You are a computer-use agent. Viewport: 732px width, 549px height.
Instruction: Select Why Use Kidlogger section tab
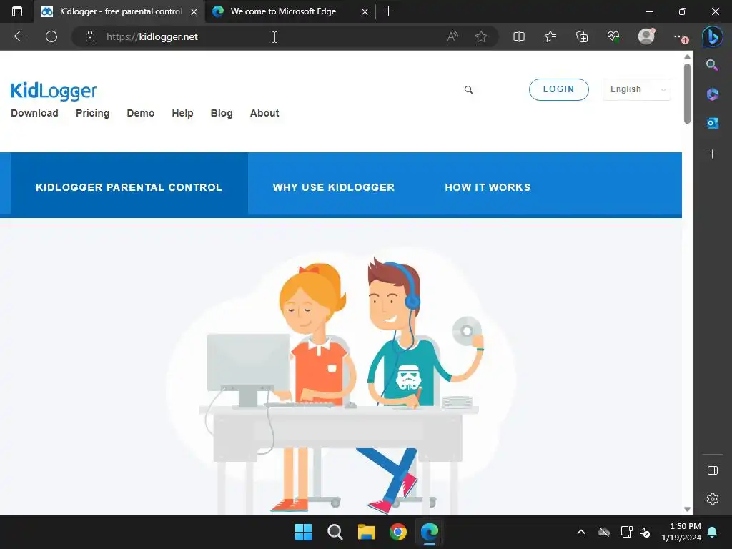(333, 187)
